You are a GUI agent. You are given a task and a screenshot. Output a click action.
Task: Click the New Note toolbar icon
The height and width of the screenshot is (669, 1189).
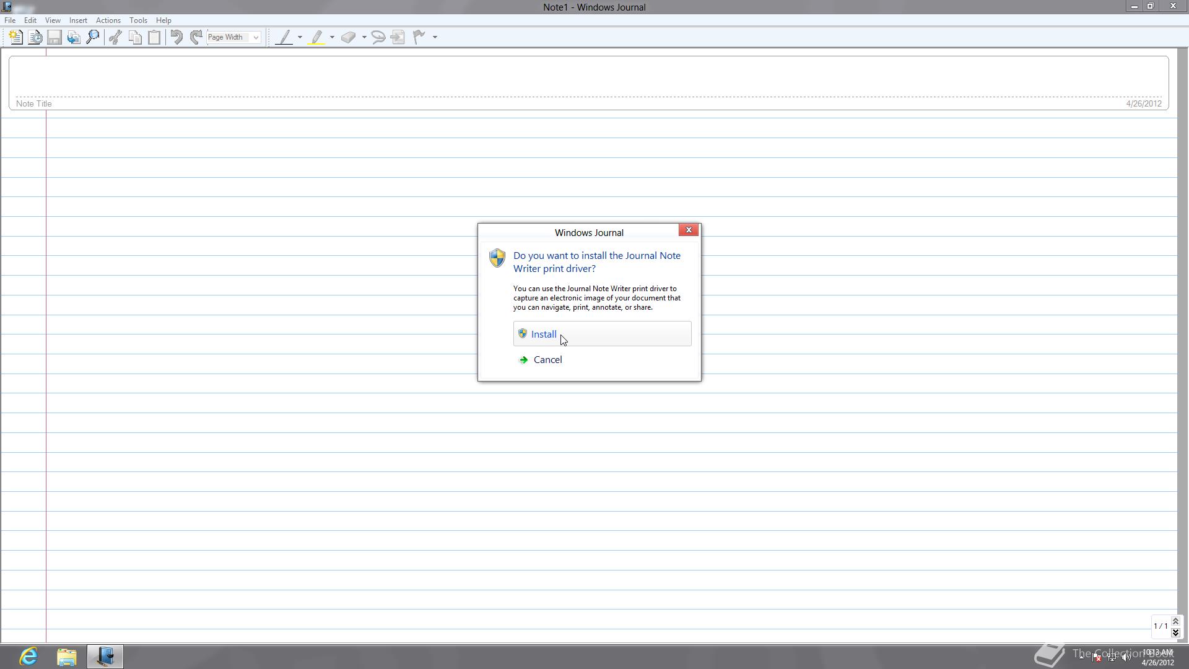pyautogui.click(x=16, y=37)
